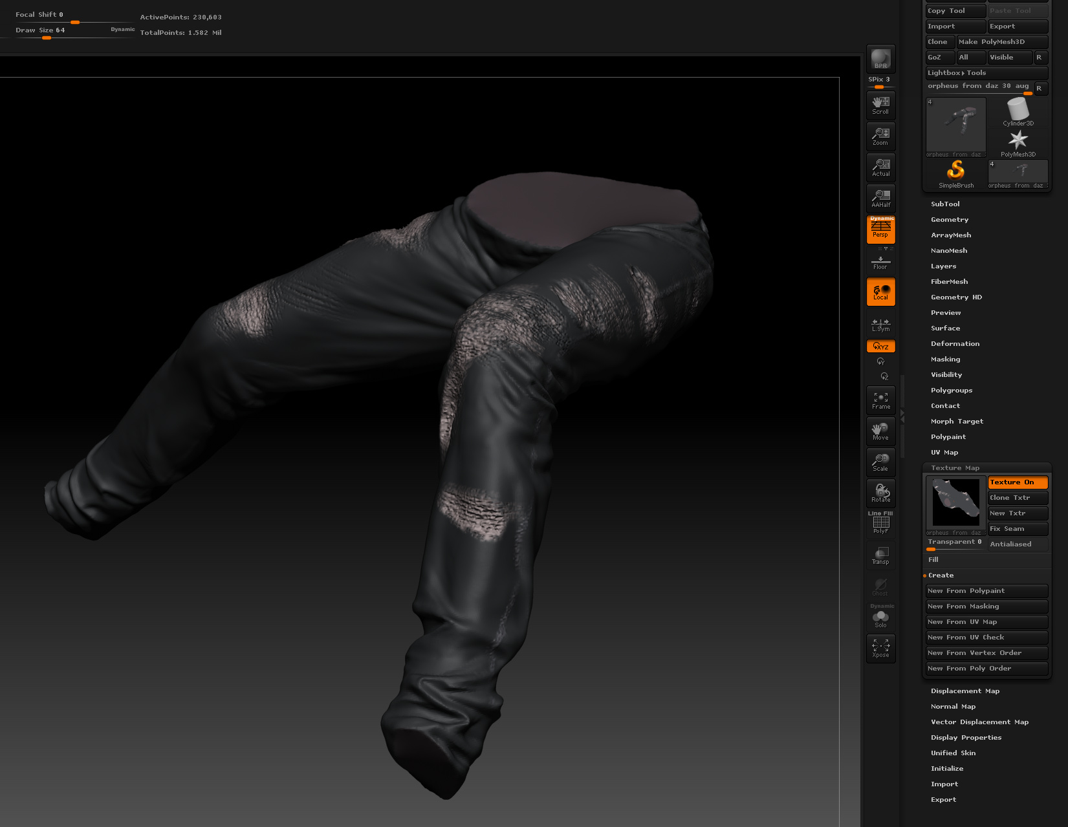
Task: Expand the Normal Map section
Action: coord(953,707)
